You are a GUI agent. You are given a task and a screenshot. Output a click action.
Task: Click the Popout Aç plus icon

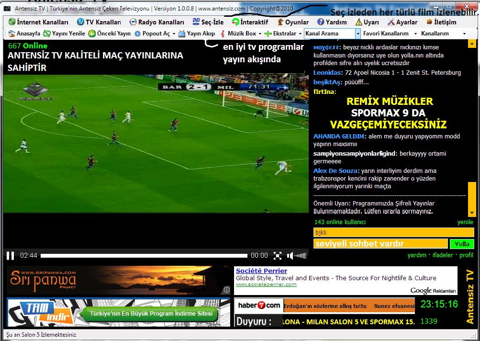137,34
